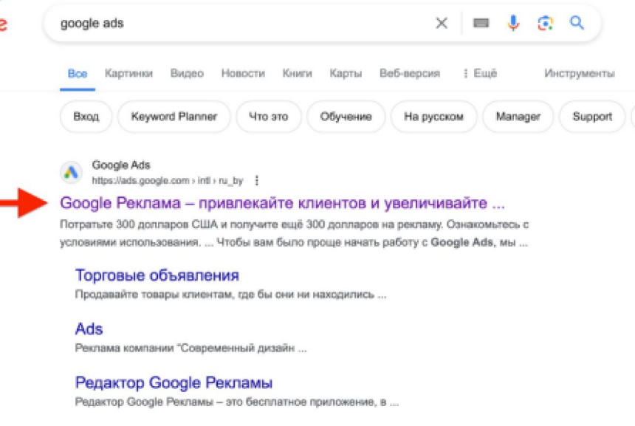Click the Google Ads favicon logo
635x426 pixels.
pyautogui.click(x=72, y=173)
